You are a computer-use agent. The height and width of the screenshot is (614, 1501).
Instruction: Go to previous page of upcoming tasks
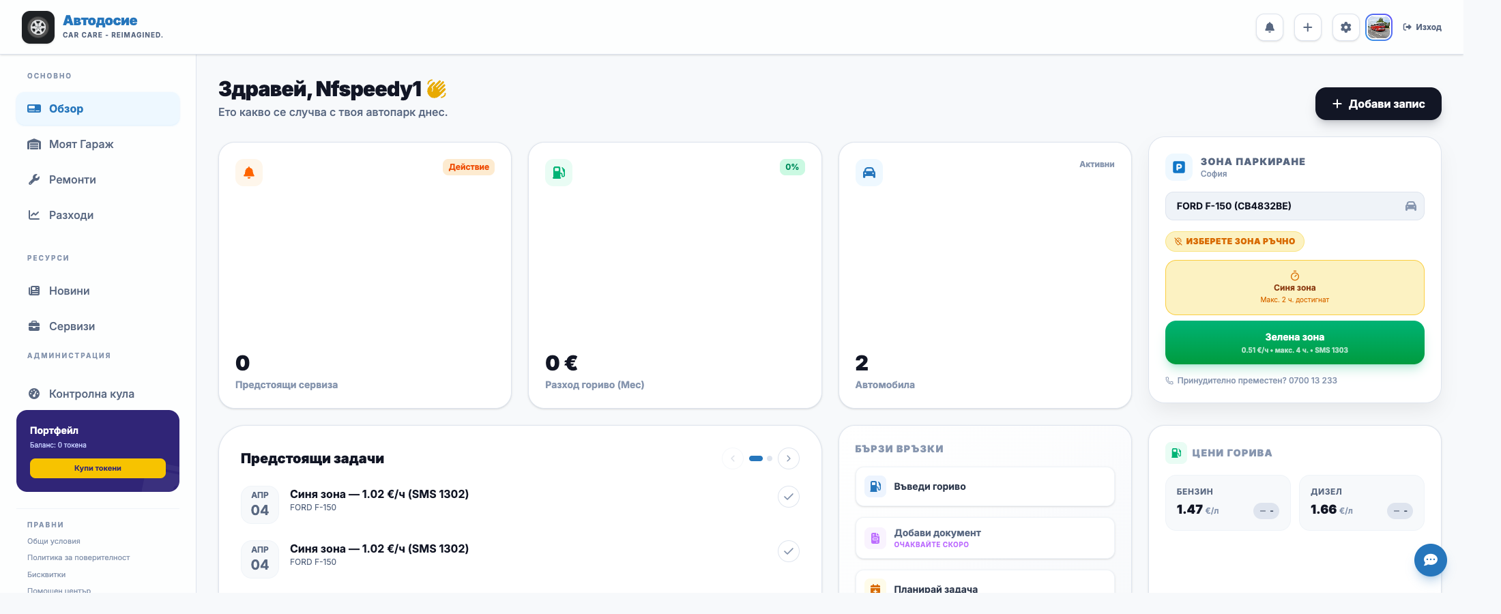point(733,458)
